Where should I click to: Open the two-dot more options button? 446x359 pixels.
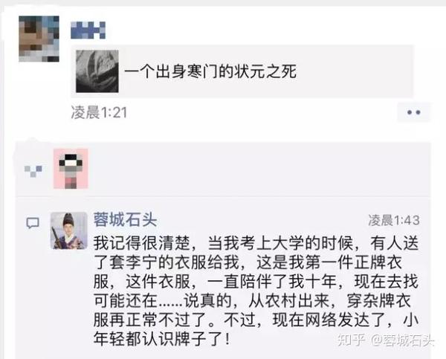point(413,112)
